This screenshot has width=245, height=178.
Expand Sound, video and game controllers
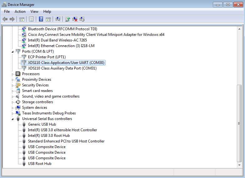(x=12, y=97)
